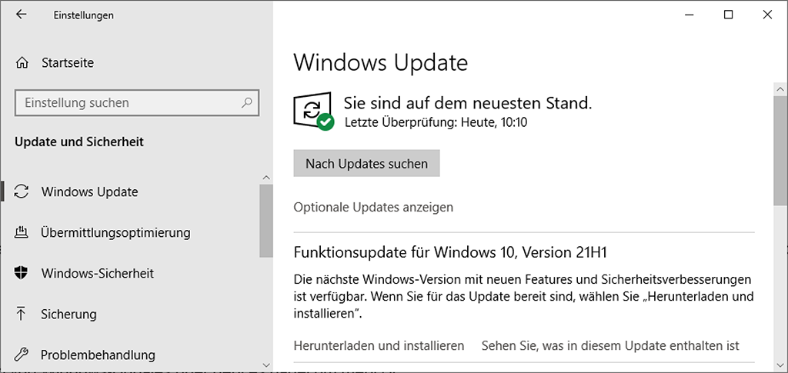
Task: Maximize the Einstellungen window
Action: pos(729,15)
